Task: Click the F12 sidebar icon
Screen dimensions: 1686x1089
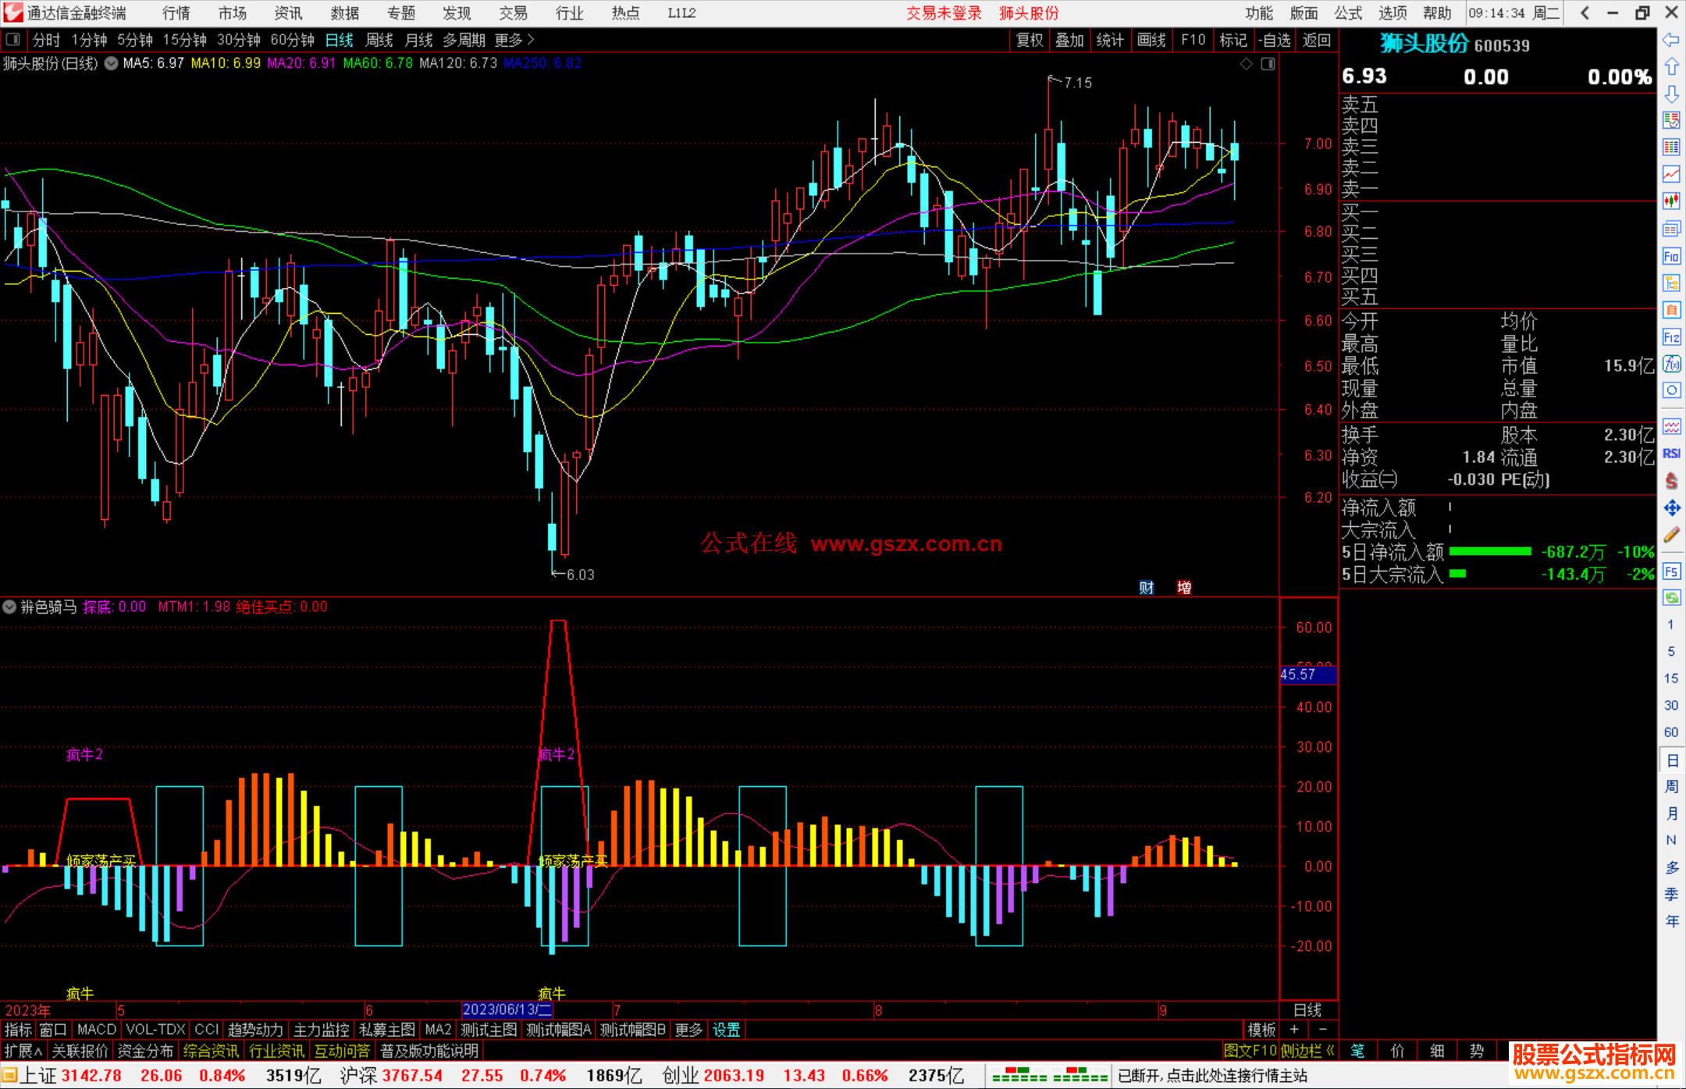Action: tap(1671, 337)
